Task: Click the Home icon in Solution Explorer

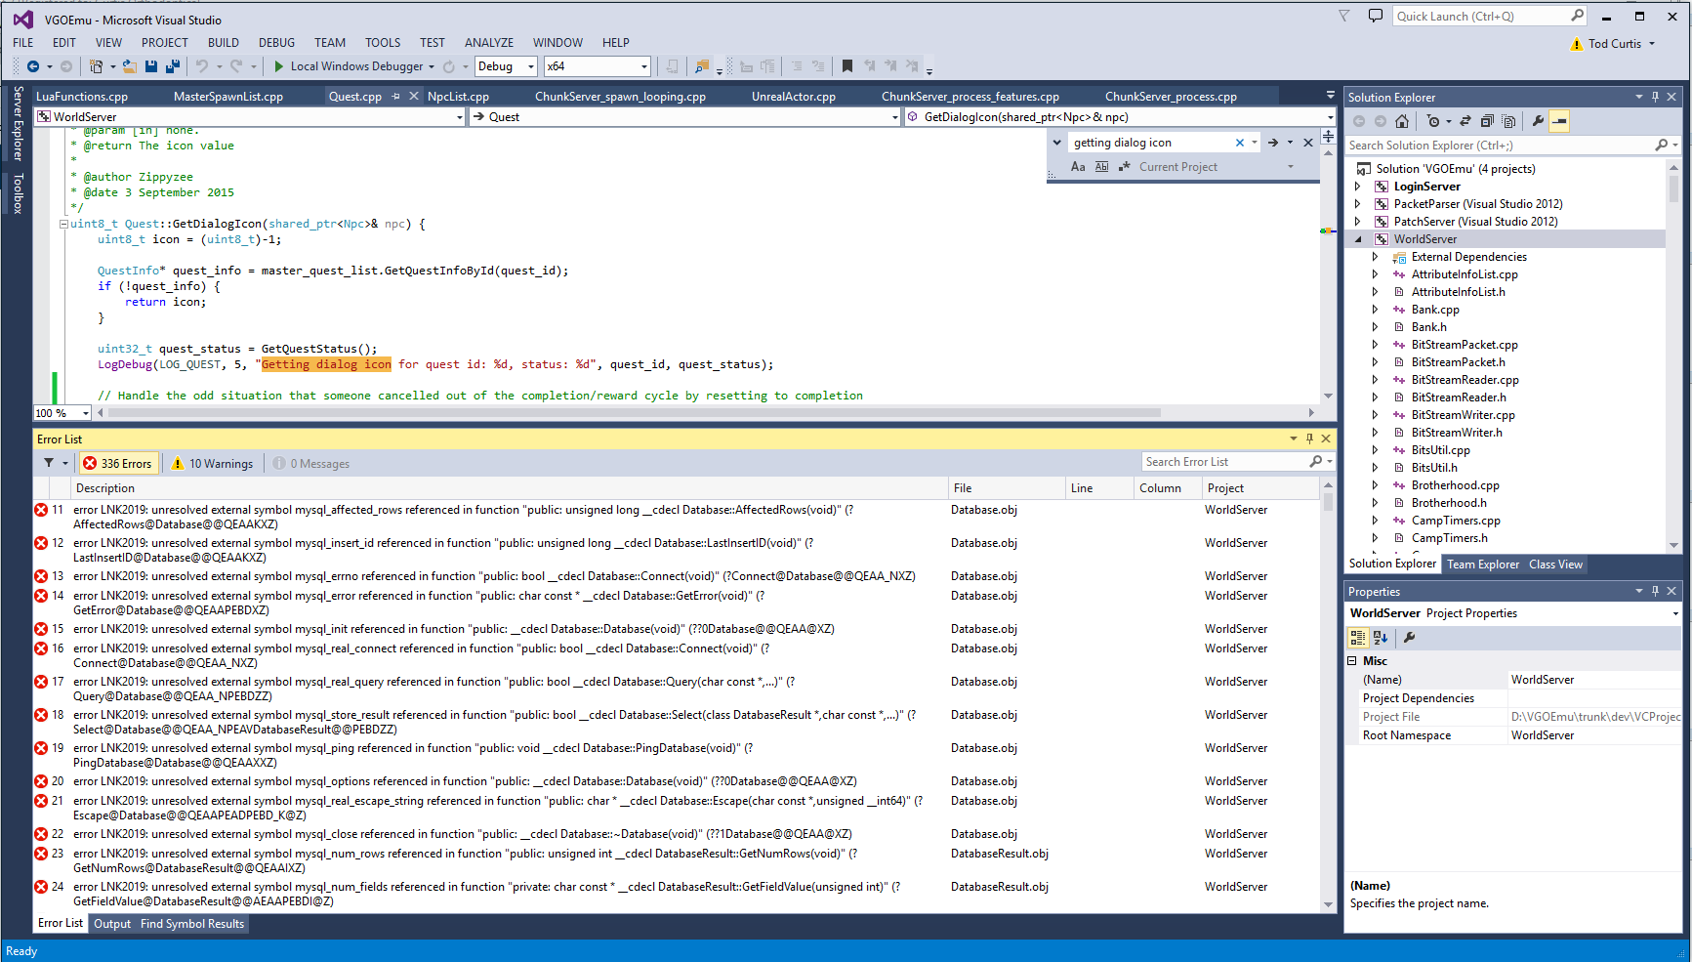Action: [1402, 121]
